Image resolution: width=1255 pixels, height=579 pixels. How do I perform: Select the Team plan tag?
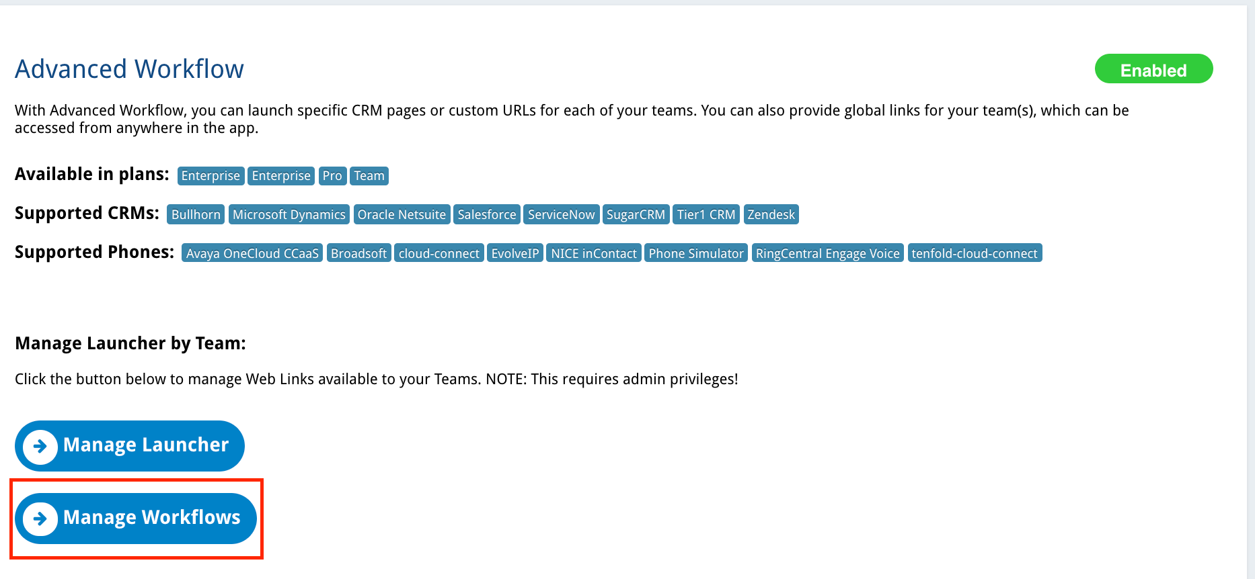[x=369, y=176]
